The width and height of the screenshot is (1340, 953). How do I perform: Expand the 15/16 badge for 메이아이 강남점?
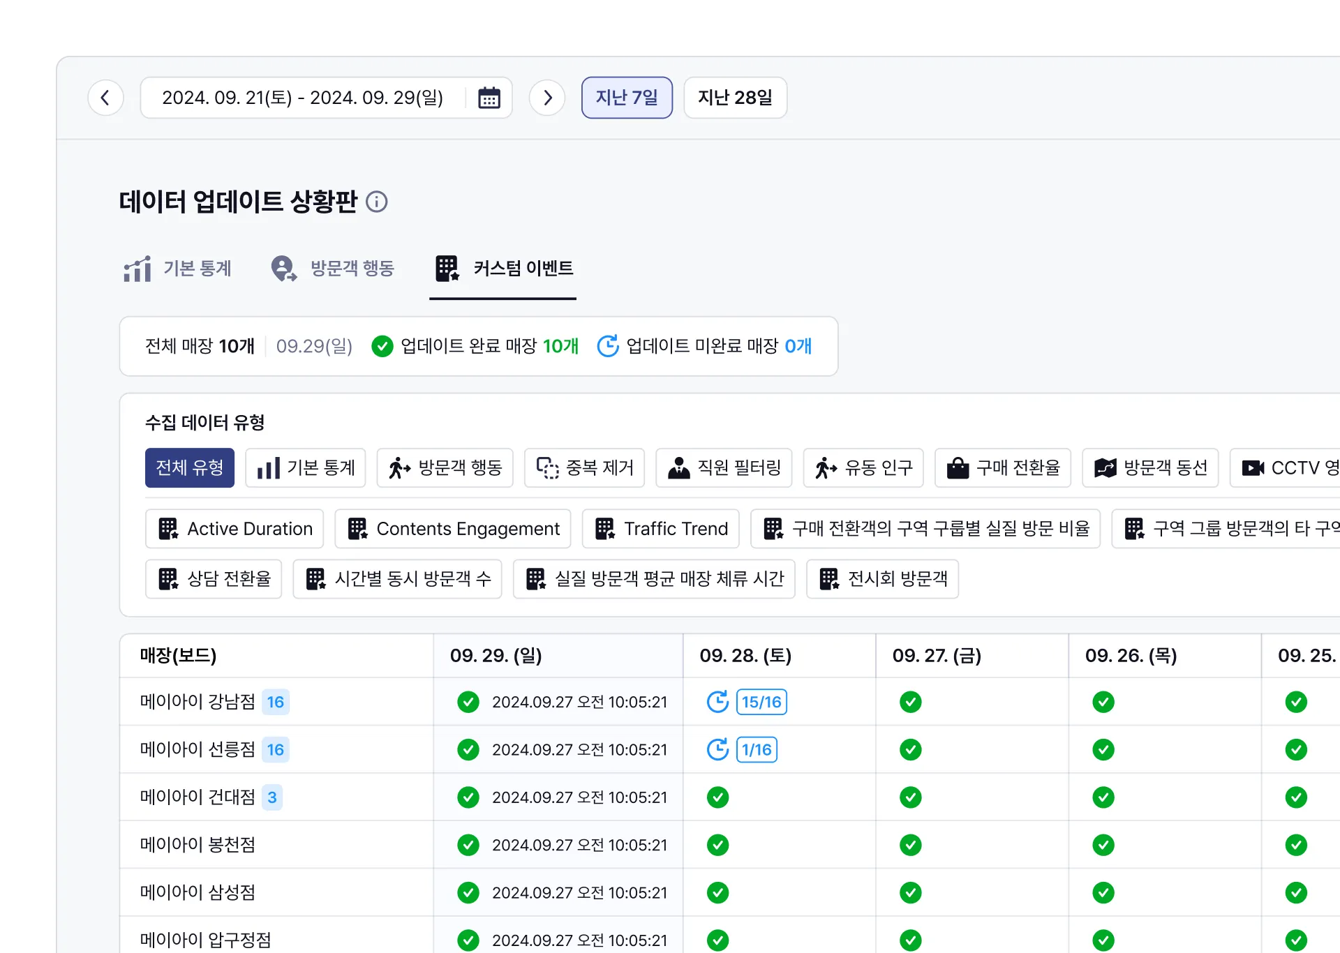(x=761, y=702)
